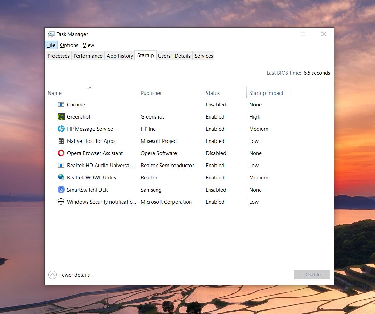Switch to the App history tab

click(x=120, y=56)
